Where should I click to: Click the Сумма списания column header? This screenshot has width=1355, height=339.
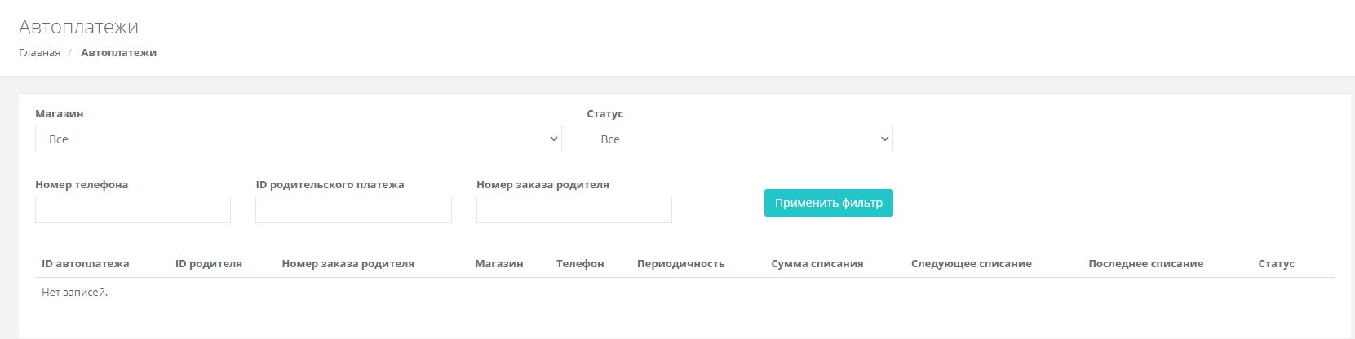[x=817, y=264]
